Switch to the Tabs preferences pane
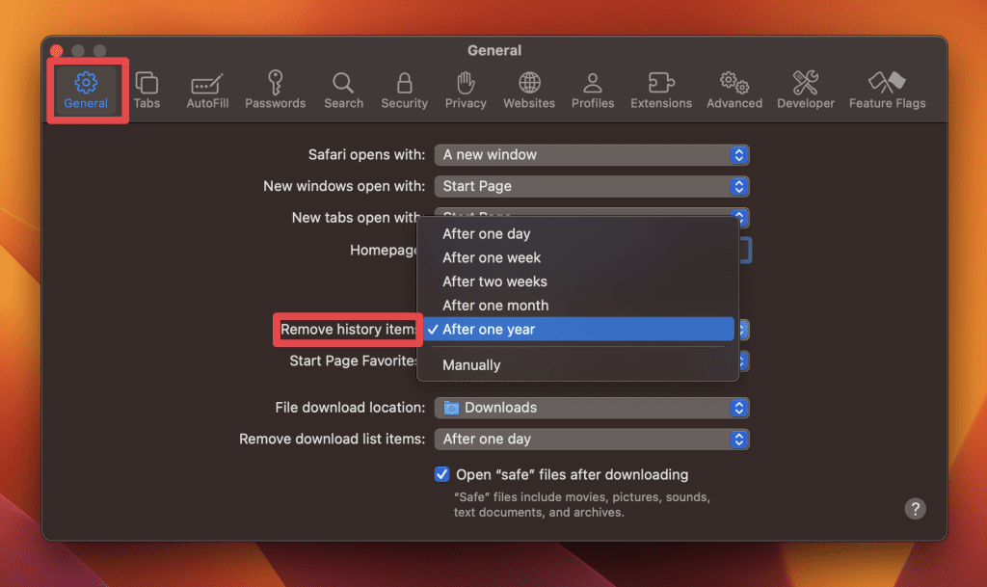 [147, 90]
